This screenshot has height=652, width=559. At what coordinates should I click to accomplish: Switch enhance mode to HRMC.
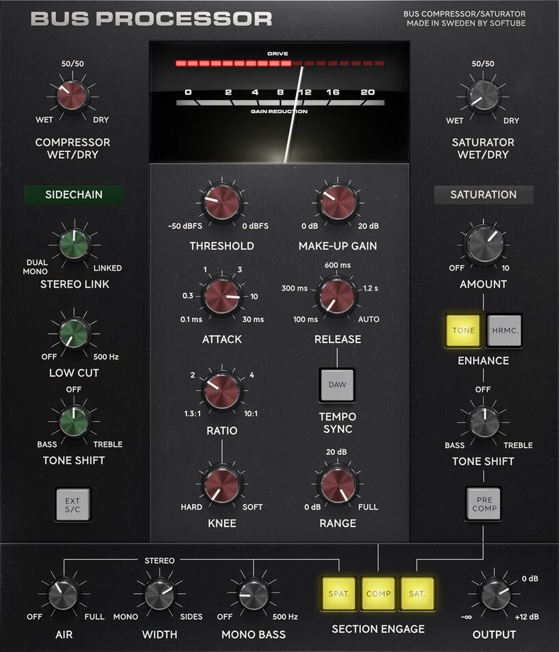coord(503,330)
